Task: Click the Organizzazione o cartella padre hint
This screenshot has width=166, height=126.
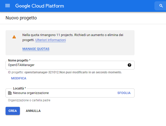Action: 29,100
